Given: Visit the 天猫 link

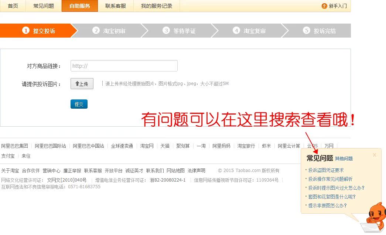Looking at the screenshot, I should point(165,146).
